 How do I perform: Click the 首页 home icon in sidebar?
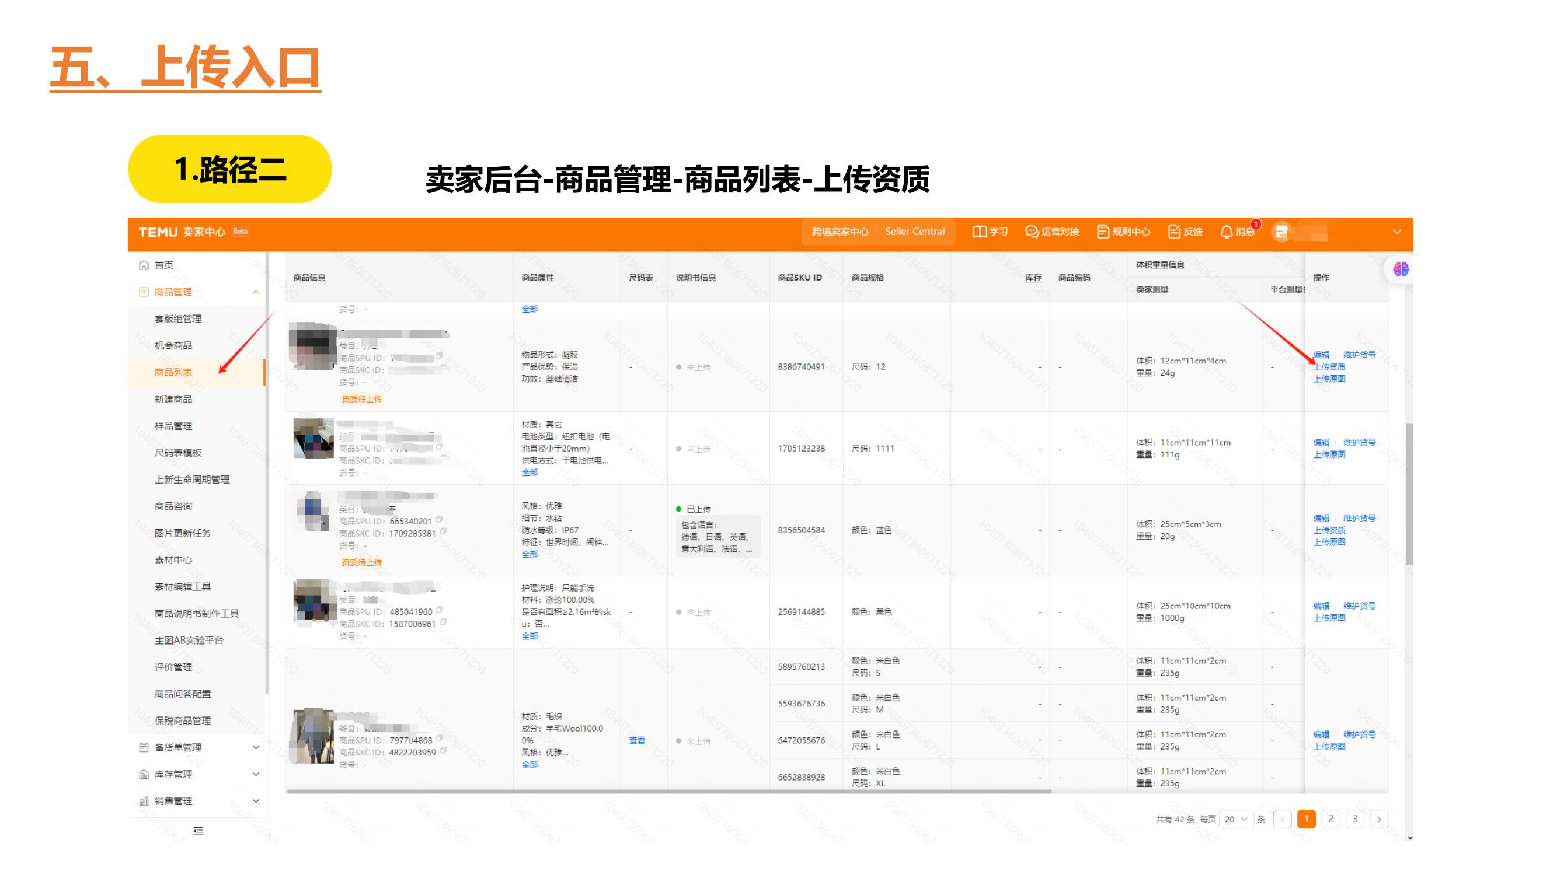pos(143,264)
